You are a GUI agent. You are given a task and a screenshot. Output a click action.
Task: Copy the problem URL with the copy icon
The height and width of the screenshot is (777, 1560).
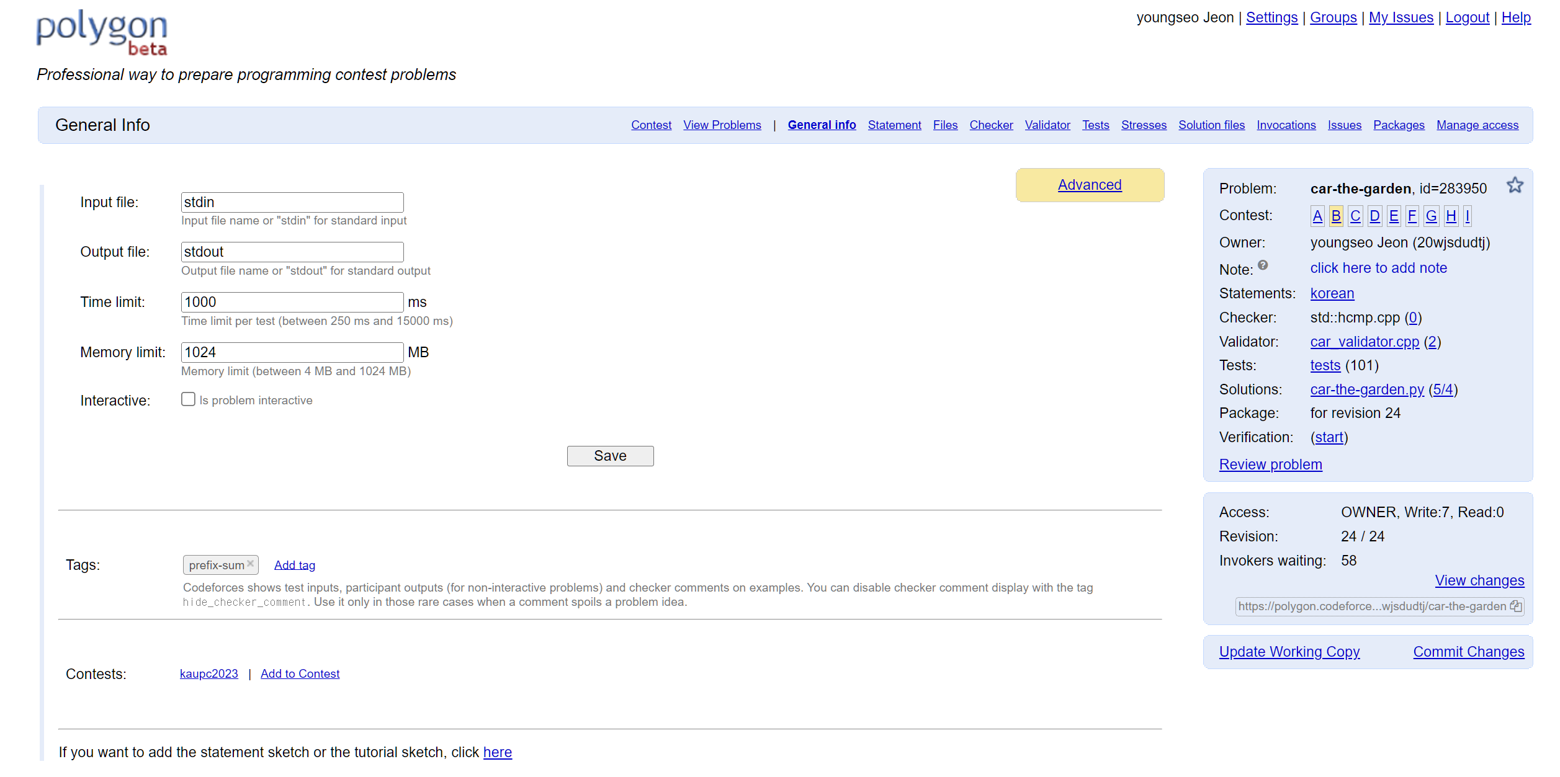click(x=1515, y=606)
